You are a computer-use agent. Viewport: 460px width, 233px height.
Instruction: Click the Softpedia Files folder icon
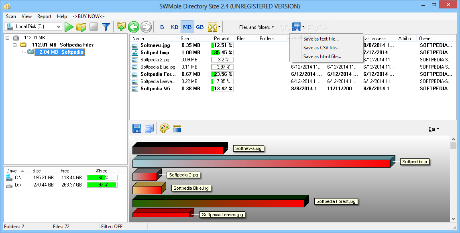[x=23, y=45]
